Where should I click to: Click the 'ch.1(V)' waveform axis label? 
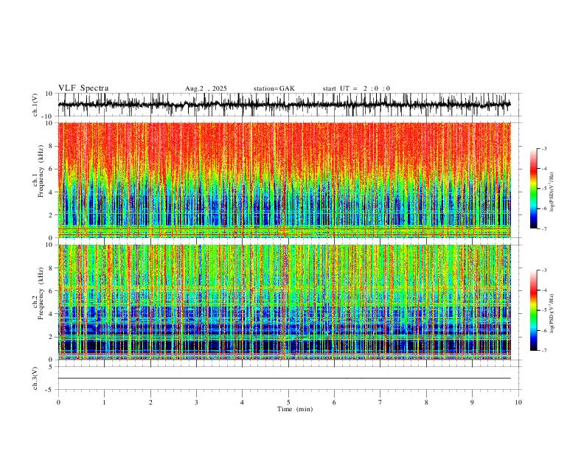coord(35,105)
